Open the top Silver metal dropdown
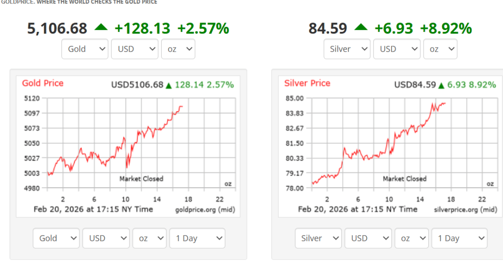The width and height of the screenshot is (503, 268). [x=347, y=49]
